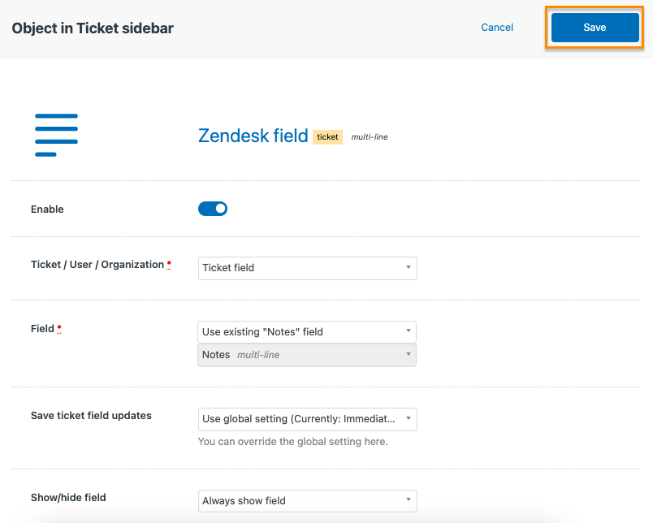Click the Cancel link

coord(497,28)
